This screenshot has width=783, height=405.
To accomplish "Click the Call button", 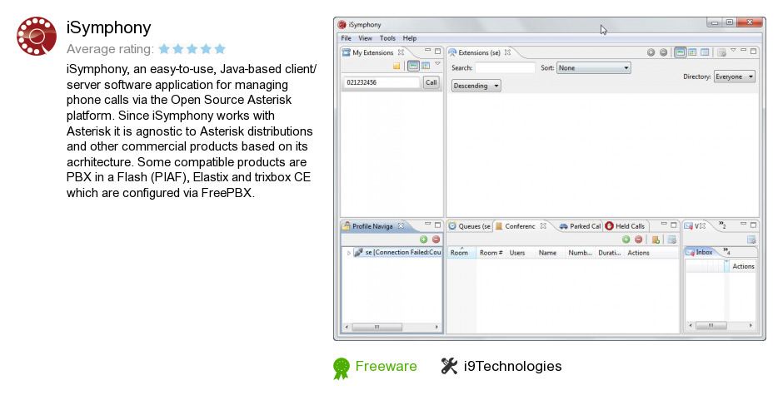I will click(431, 82).
